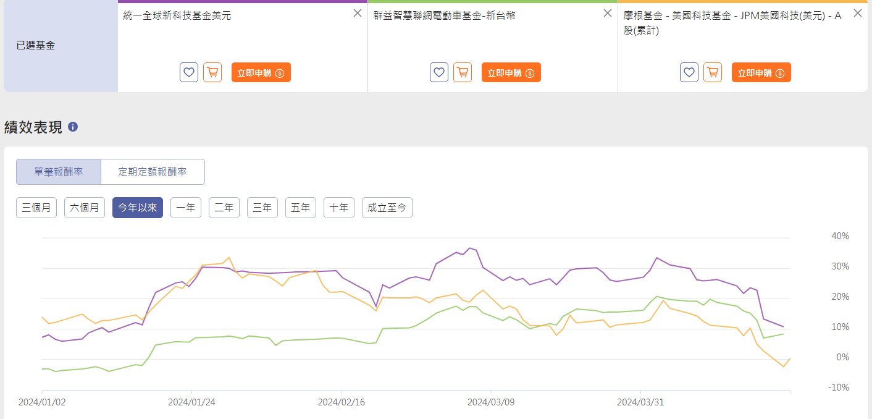Remove 統一全球新科技基金美元 from comparison
This screenshot has height=419, width=872.
pyautogui.click(x=358, y=13)
